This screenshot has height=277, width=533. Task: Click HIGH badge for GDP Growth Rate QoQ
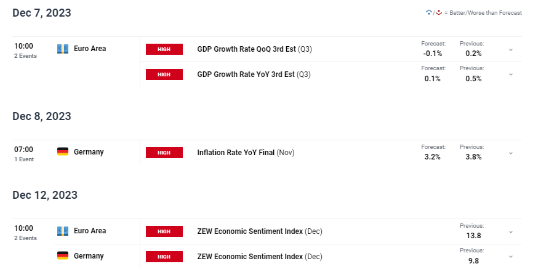164,49
